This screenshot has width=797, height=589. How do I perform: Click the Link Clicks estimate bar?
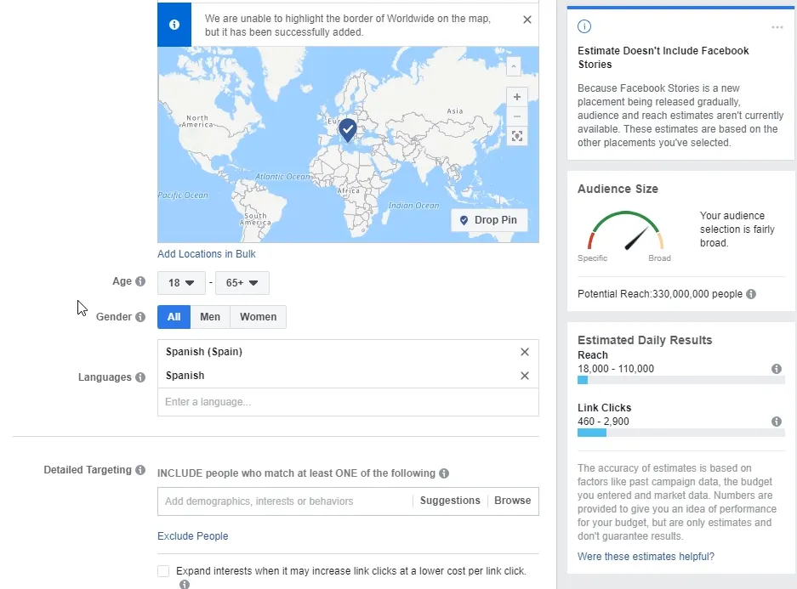coord(681,433)
